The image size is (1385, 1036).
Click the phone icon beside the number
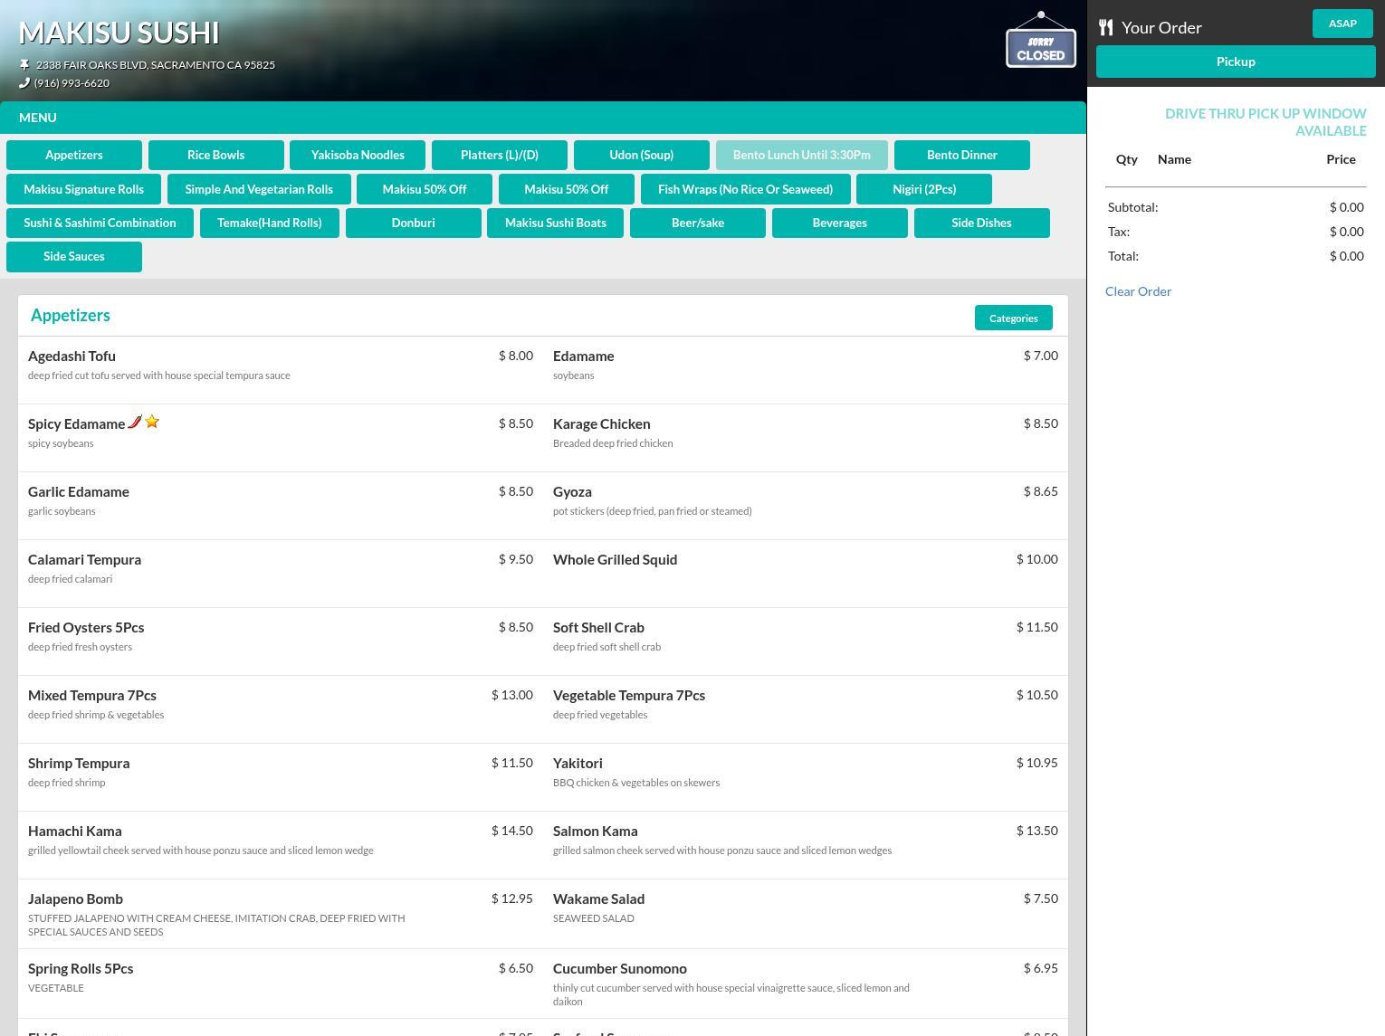coord(24,83)
